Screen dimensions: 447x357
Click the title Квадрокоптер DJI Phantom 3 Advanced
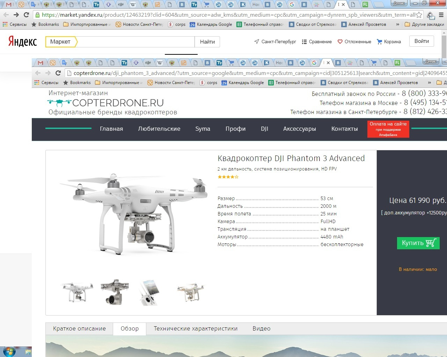291,158
